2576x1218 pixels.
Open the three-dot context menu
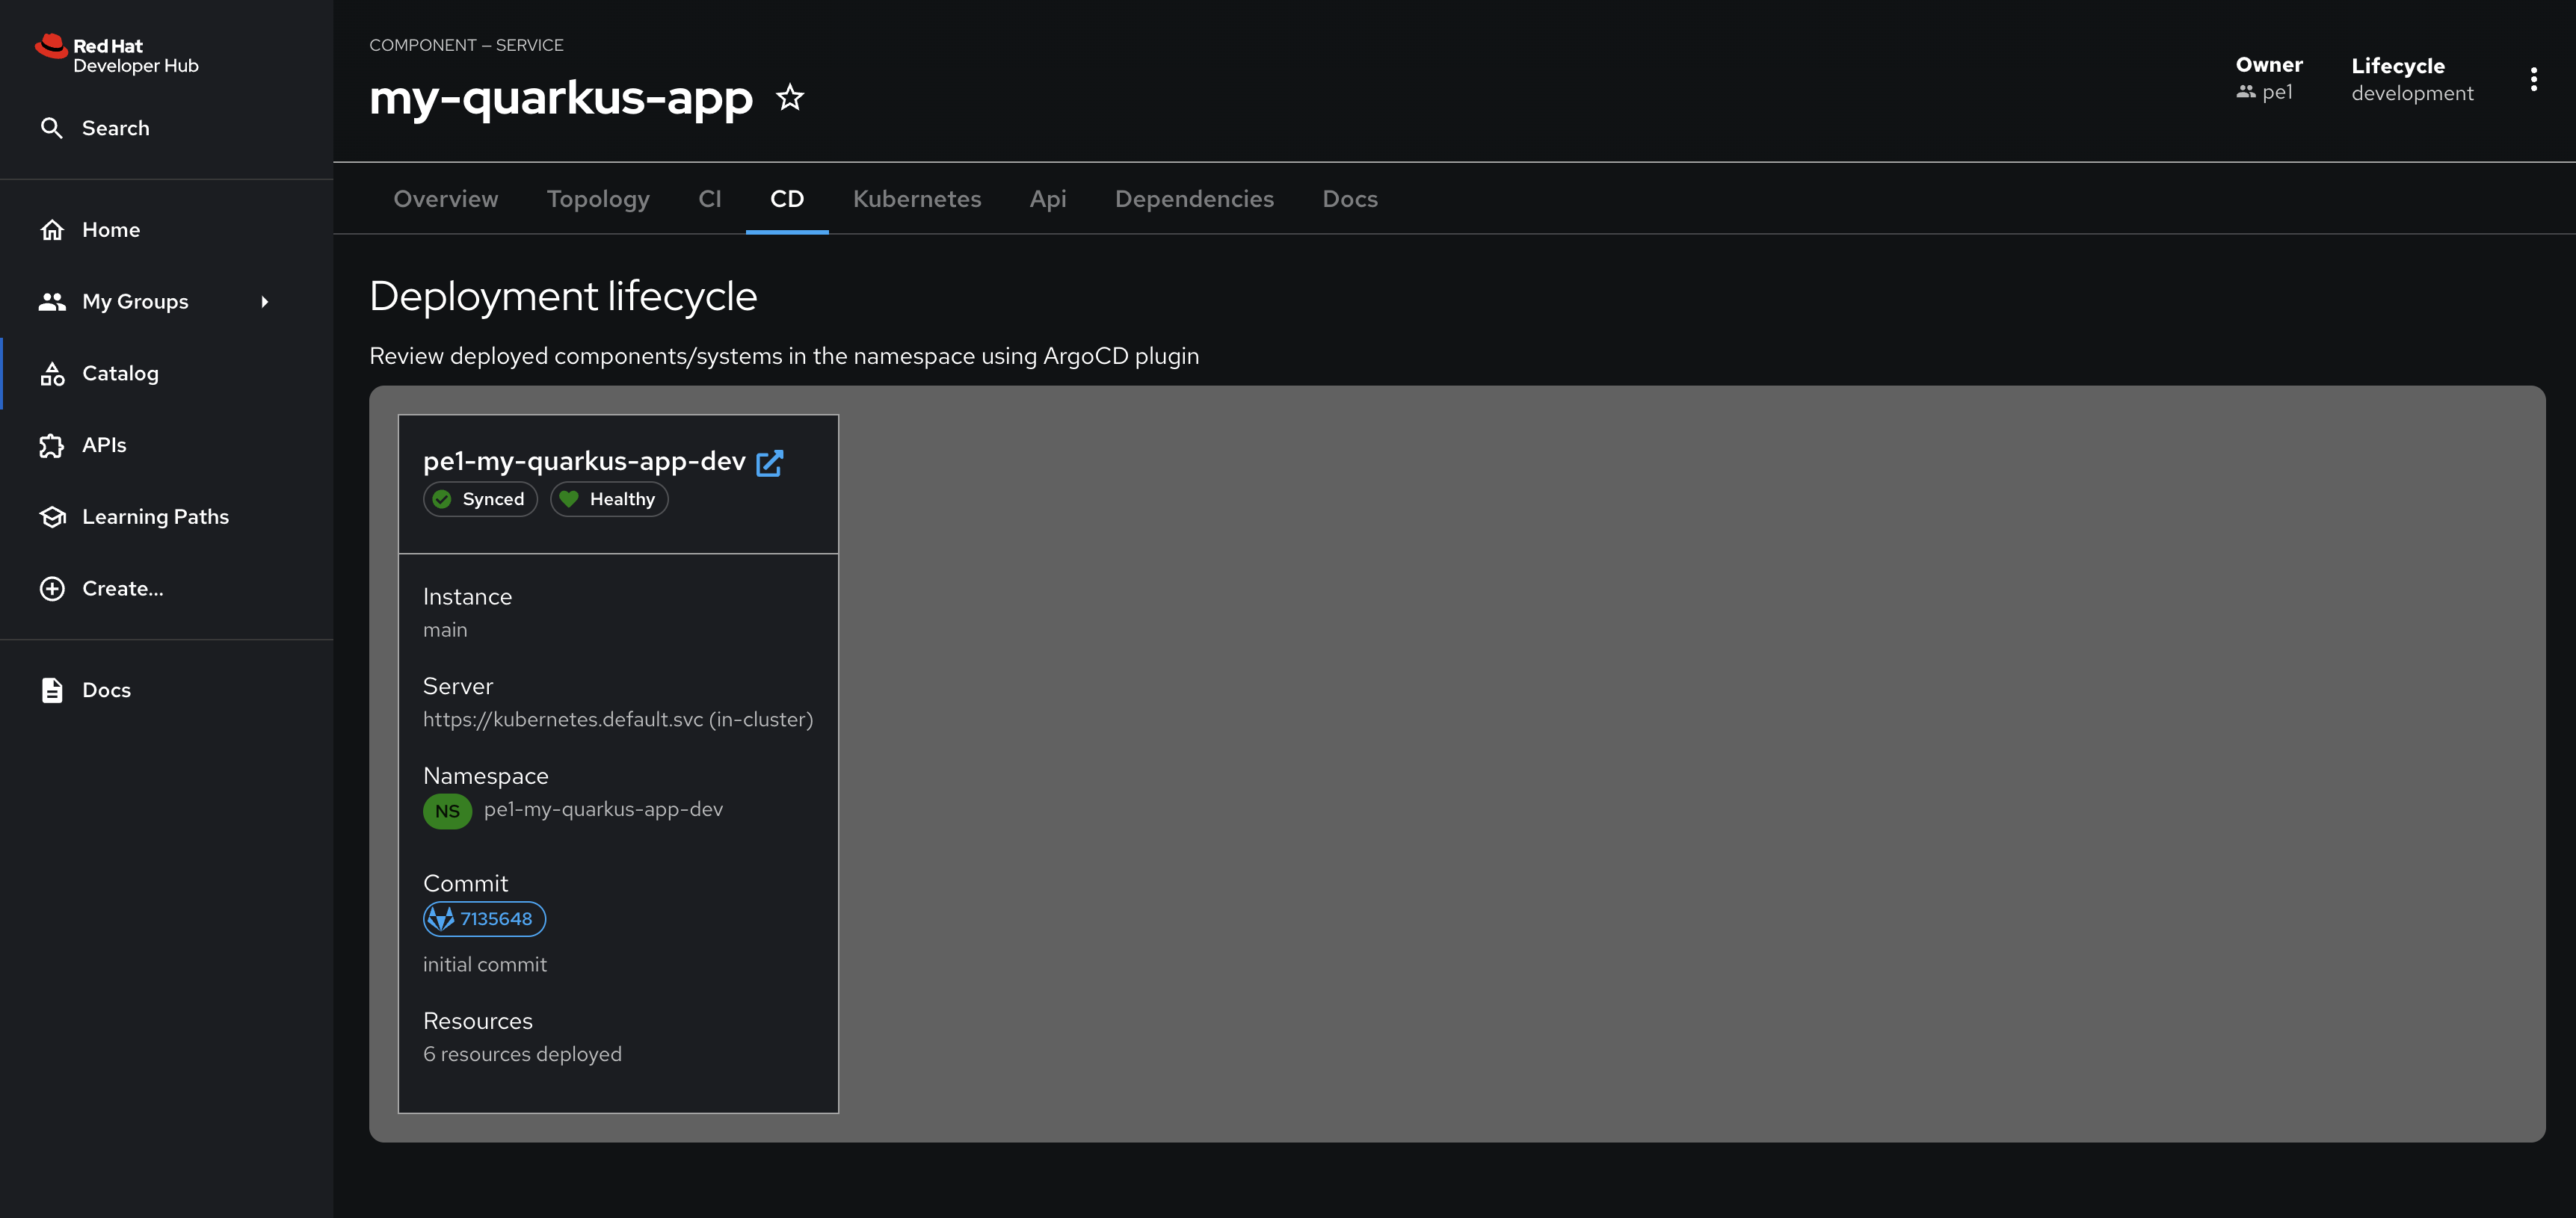(x=2533, y=79)
